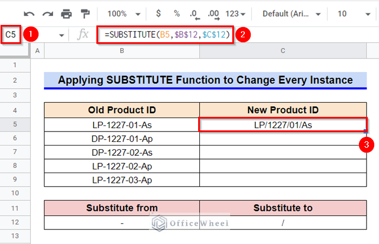The image size is (379, 244).
Task: Select empty cell C7 beside DP-1227-02-As
Action: (283, 153)
